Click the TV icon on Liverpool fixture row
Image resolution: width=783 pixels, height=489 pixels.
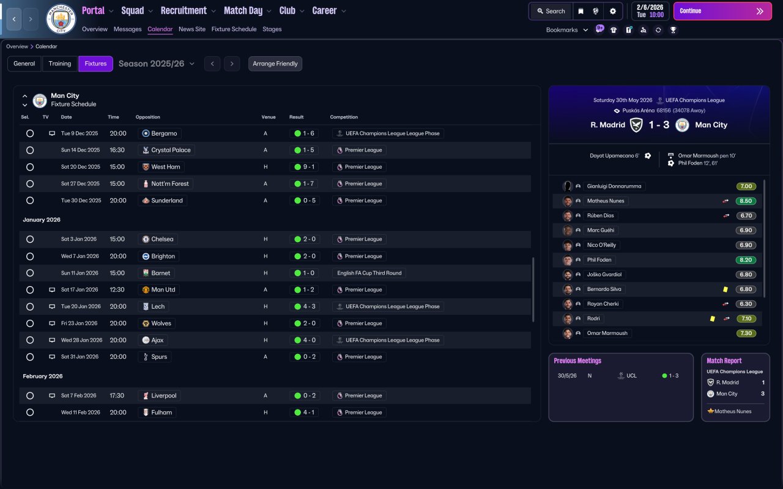(52, 395)
